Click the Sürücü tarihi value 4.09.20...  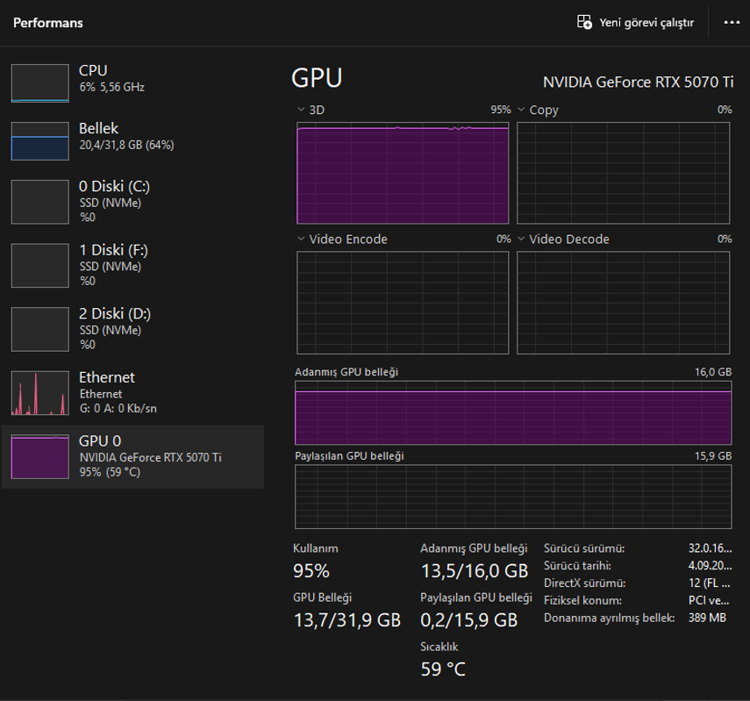click(x=710, y=566)
